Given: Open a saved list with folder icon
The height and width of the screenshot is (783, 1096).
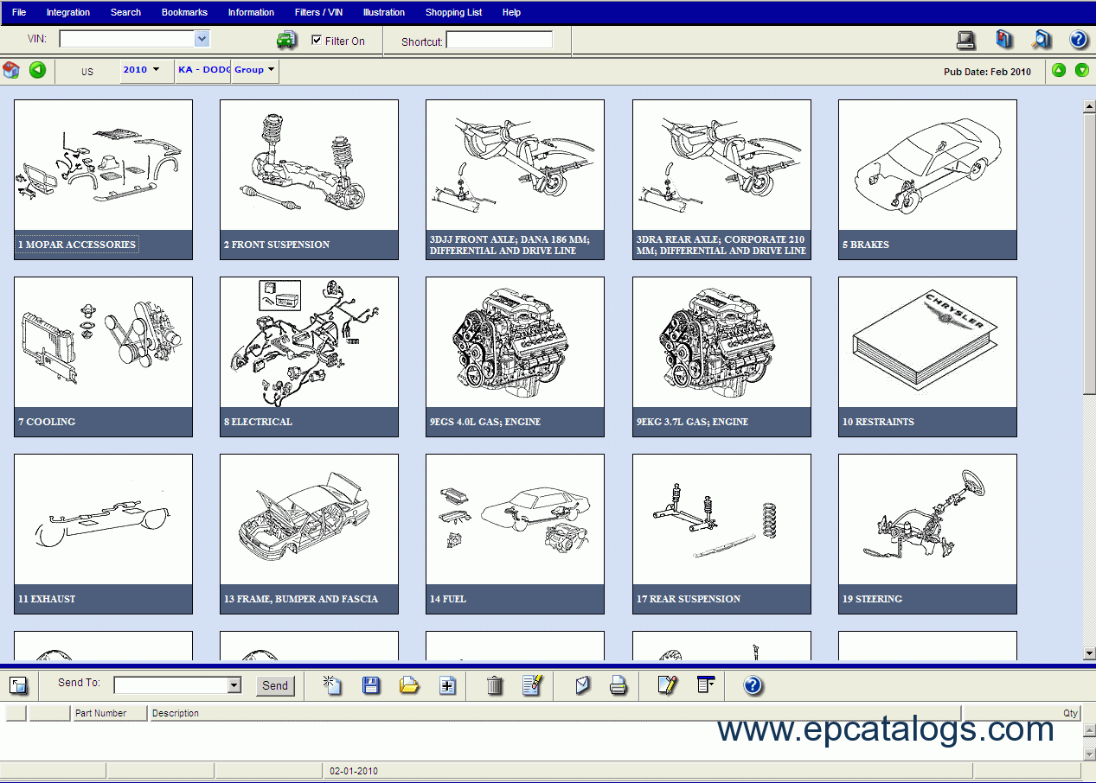Looking at the screenshot, I should point(409,685).
